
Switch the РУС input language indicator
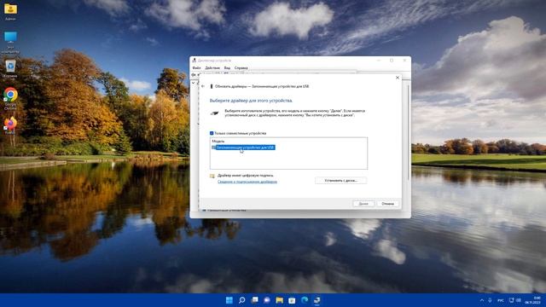[501, 300]
